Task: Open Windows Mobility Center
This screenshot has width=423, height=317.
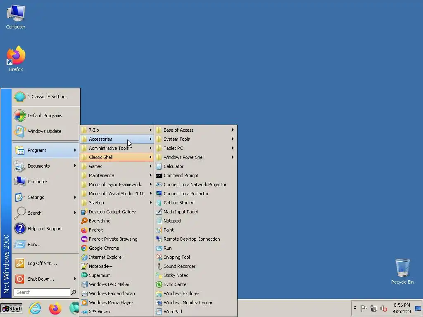Action: (195, 303)
